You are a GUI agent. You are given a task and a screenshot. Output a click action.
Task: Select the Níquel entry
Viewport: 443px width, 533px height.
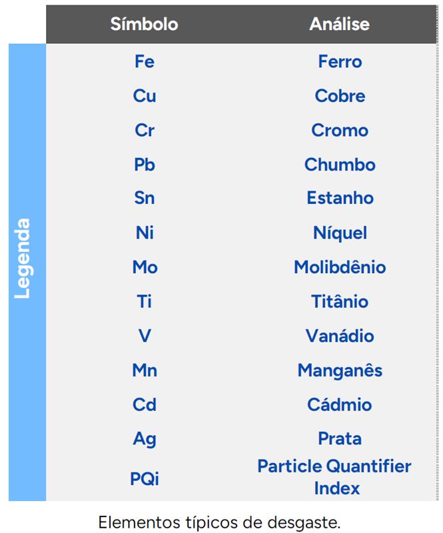coord(340,233)
